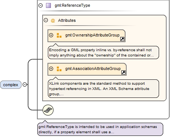Follow the OwnershipAttributeGroup reference arrow icon
Screen dimensions: 170x137
pyautogui.click(x=122, y=39)
